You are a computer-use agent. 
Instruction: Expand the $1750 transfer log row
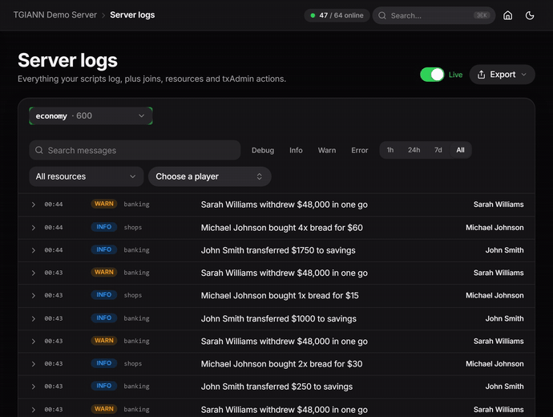click(33, 250)
